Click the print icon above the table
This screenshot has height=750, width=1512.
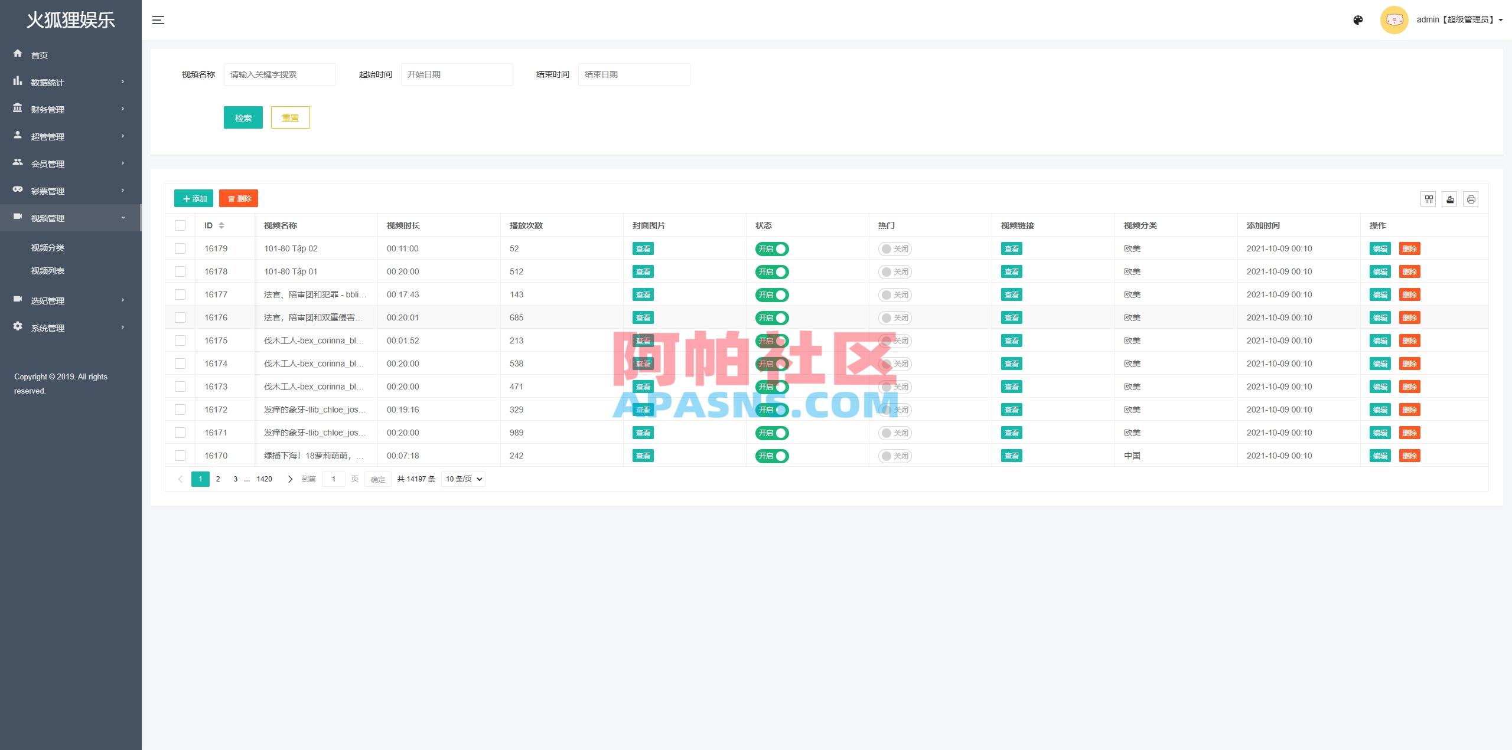pos(1471,199)
